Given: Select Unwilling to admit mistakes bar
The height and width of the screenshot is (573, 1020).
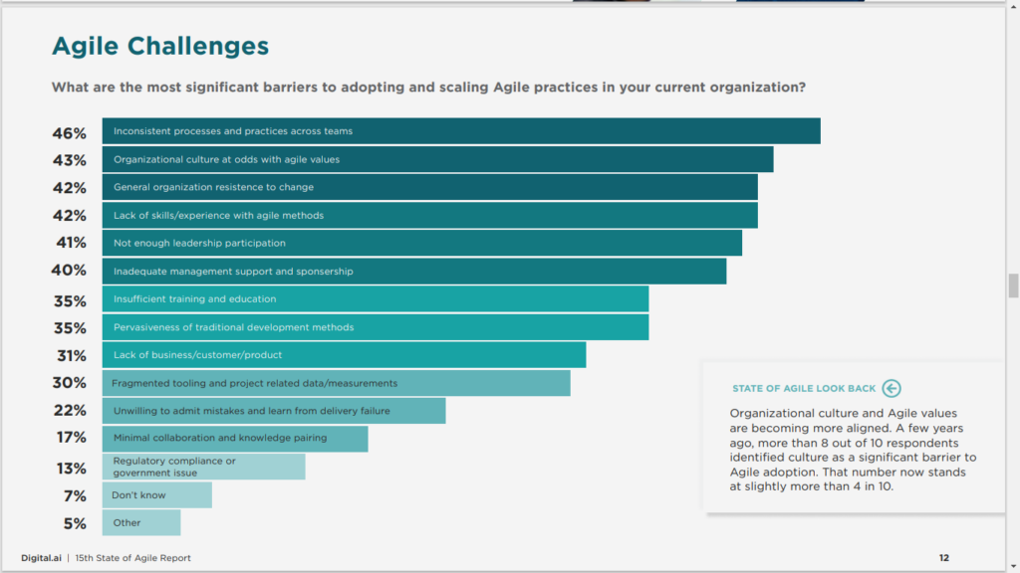Looking at the screenshot, I should (273, 411).
